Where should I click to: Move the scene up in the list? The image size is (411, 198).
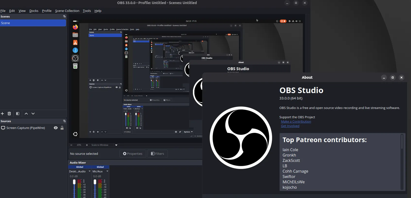pos(26,114)
